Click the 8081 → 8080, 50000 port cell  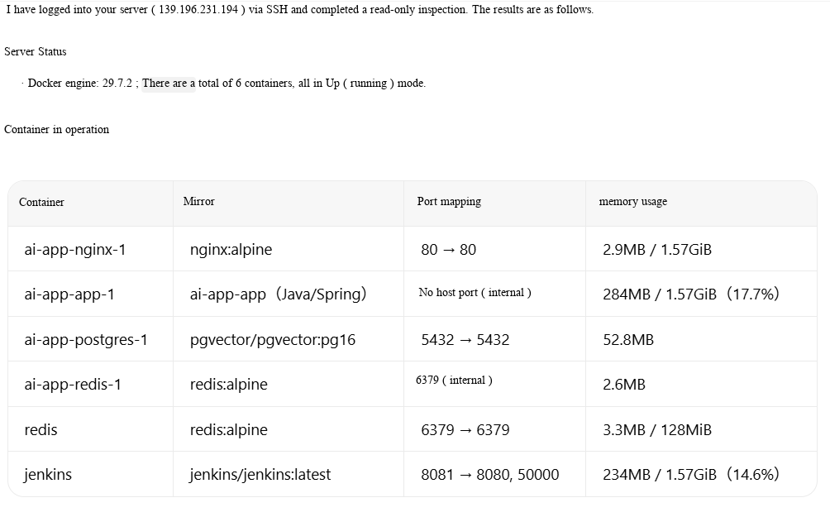click(490, 475)
